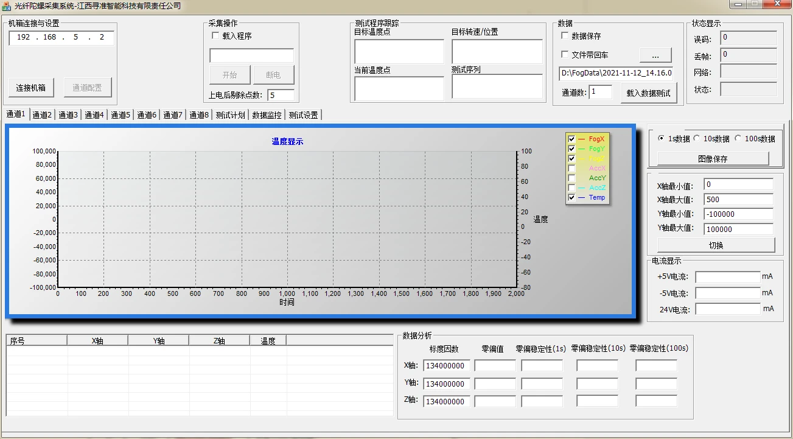Click the 24V电流 value field
Viewport: 793px width, 439px height.
728,309
